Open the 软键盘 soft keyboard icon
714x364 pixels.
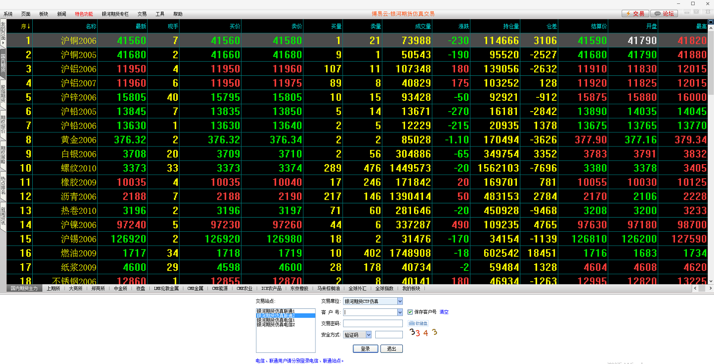pyautogui.click(x=418, y=324)
